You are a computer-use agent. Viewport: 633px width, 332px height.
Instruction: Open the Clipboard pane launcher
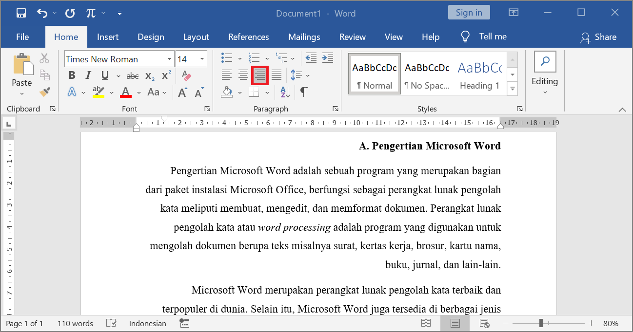click(x=53, y=109)
